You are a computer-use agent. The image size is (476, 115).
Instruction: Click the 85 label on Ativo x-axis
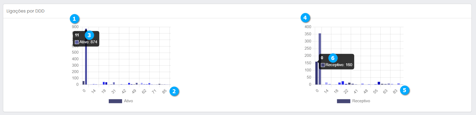tap(164, 91)
